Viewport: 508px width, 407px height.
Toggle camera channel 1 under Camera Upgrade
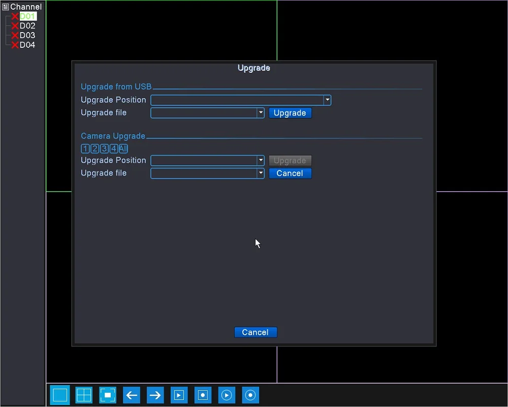[x=85, y=149]
